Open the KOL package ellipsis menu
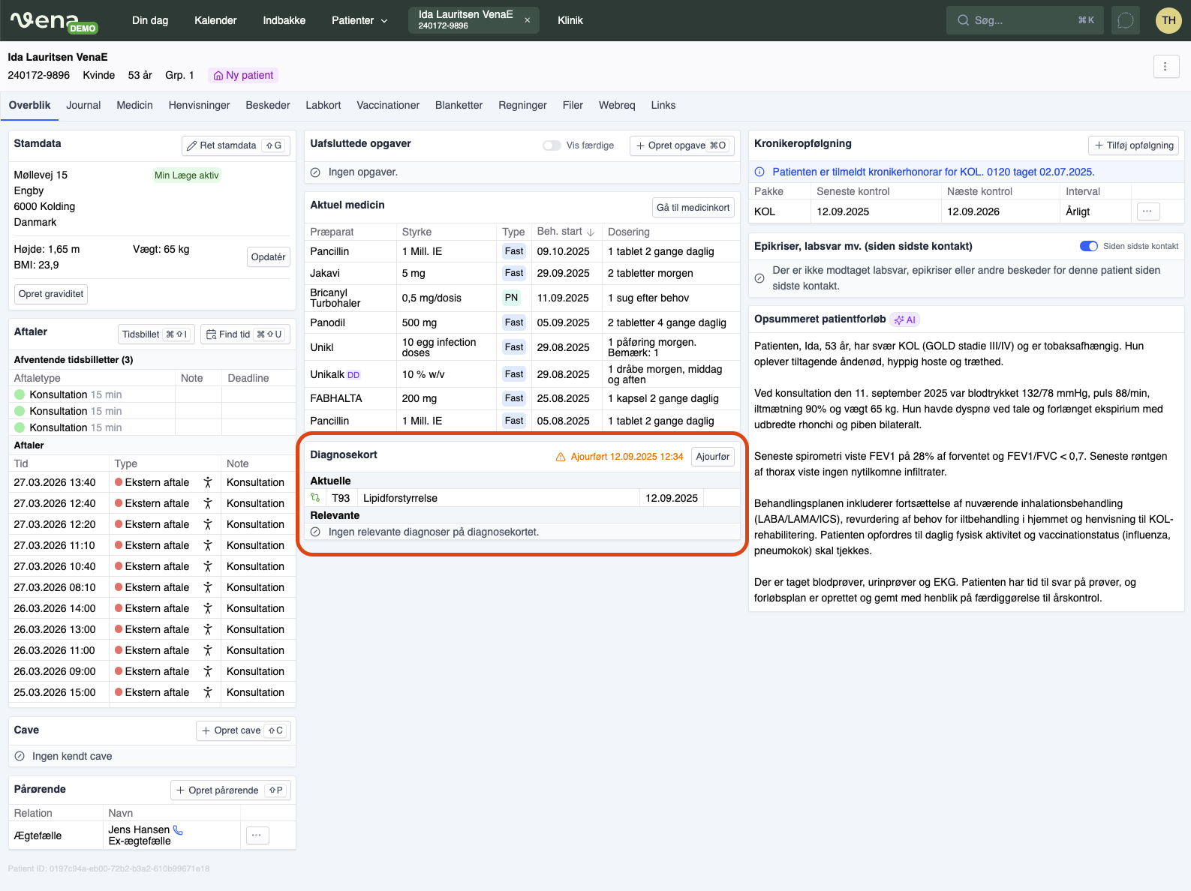Image resolution: width=1191 pixels, height=891 pixels. (x=1147, y=211)
